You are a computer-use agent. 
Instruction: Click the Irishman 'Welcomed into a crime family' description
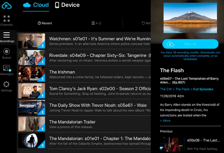pyautogui.click(x=100, y=77)
